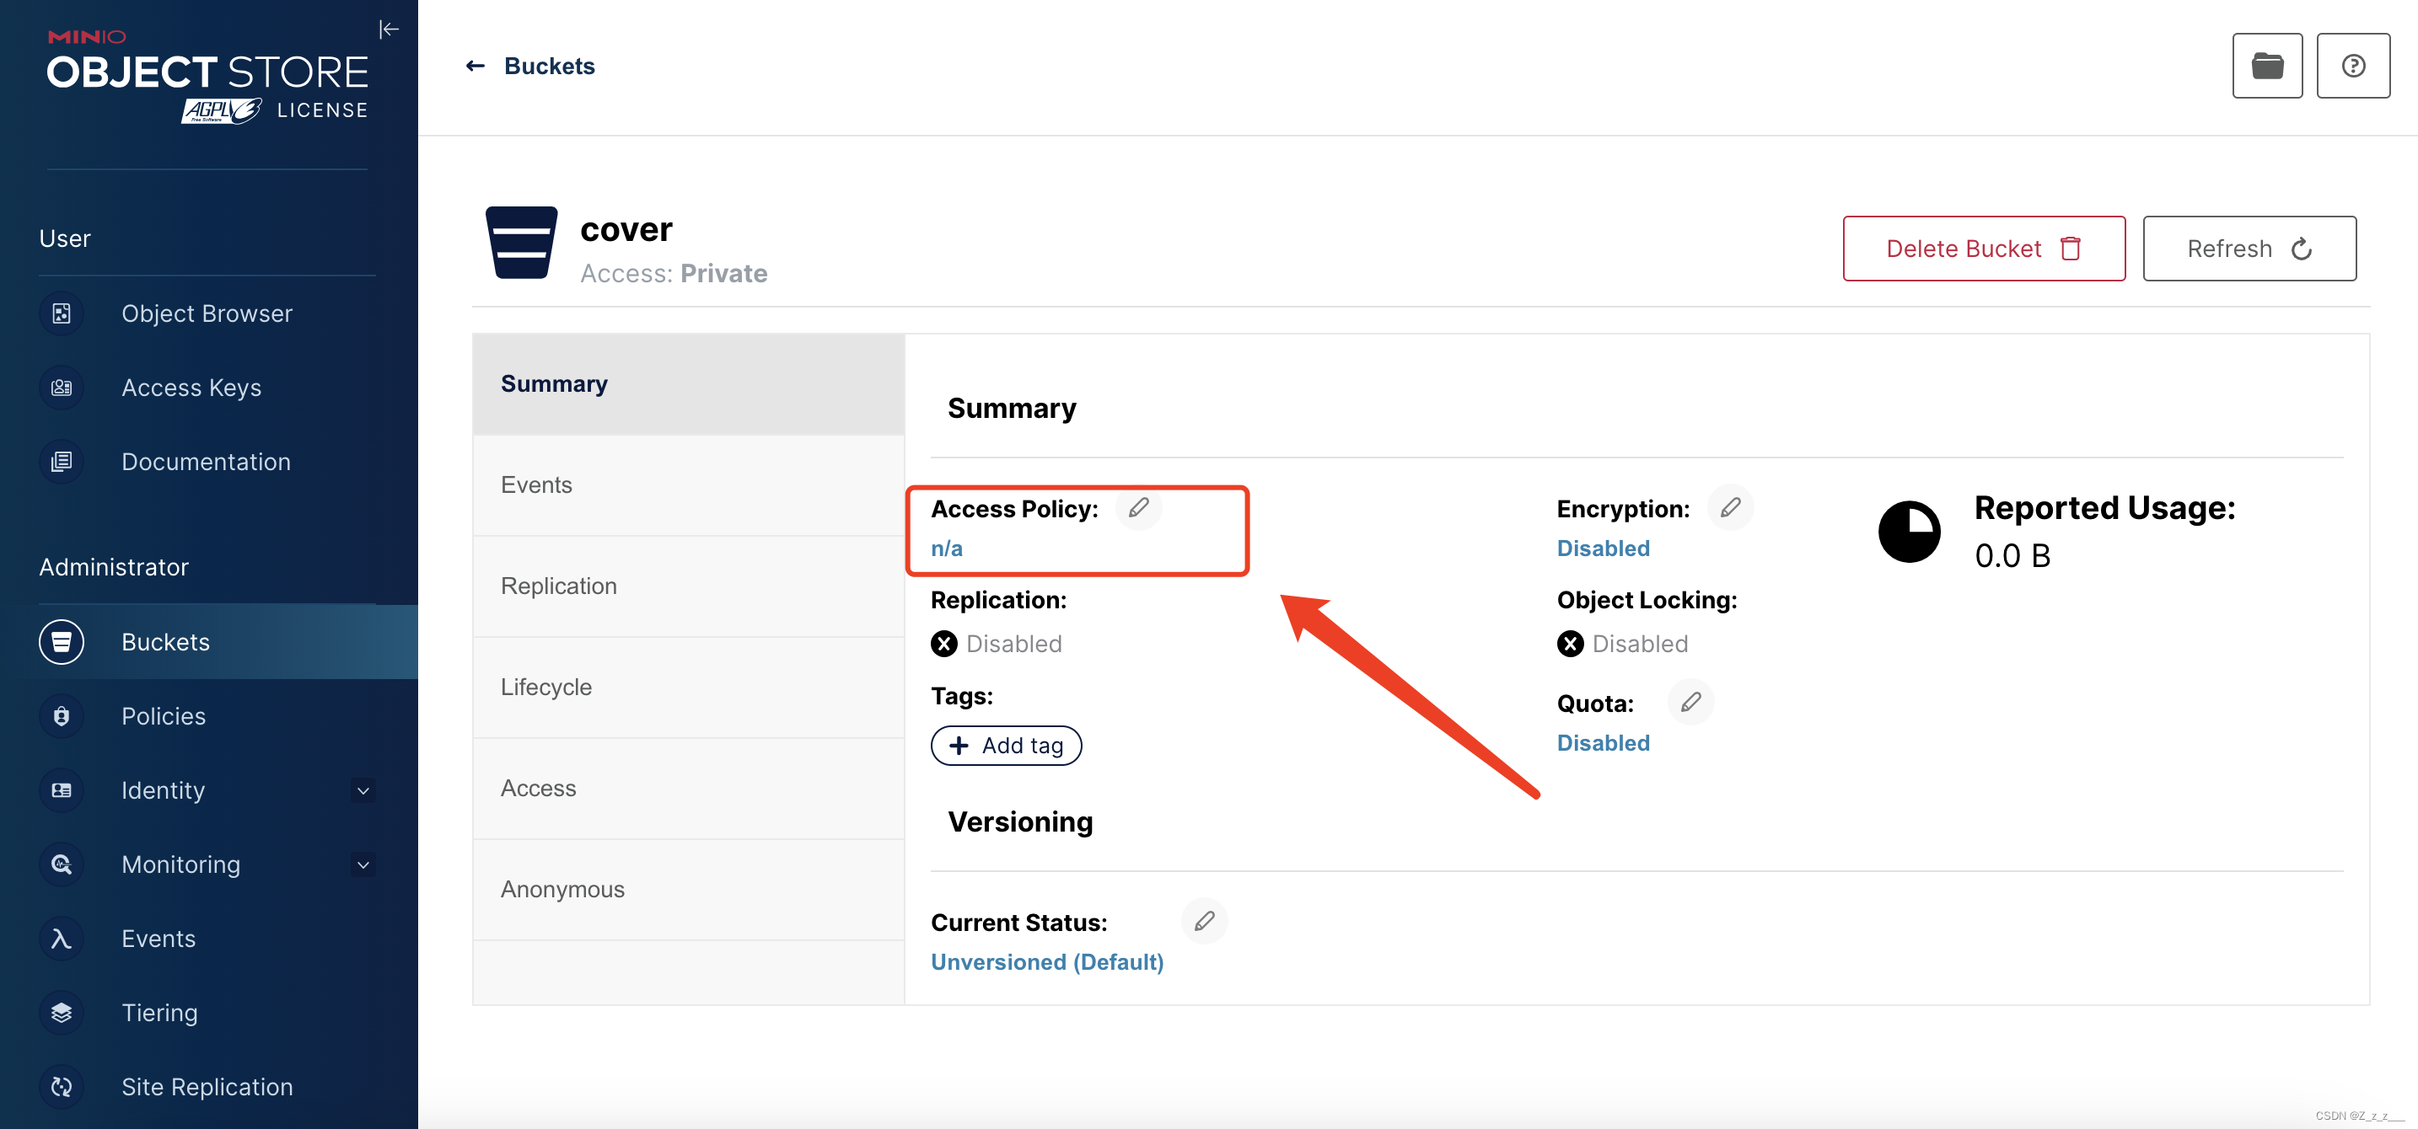Open the Tiering sidebar item

point(159,1012)
